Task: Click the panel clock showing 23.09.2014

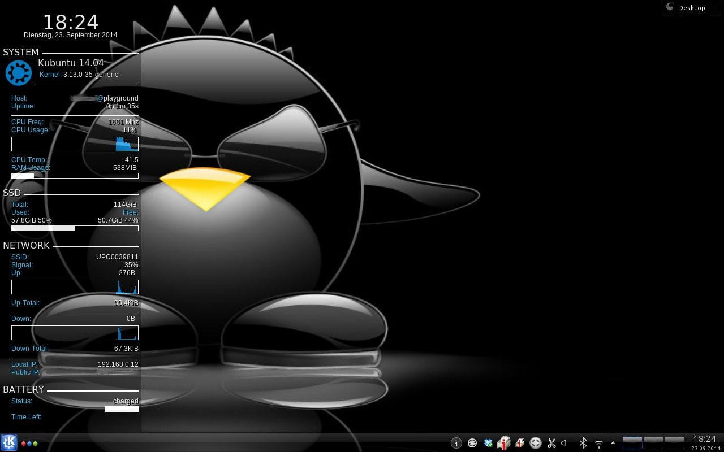Action: 705,442
